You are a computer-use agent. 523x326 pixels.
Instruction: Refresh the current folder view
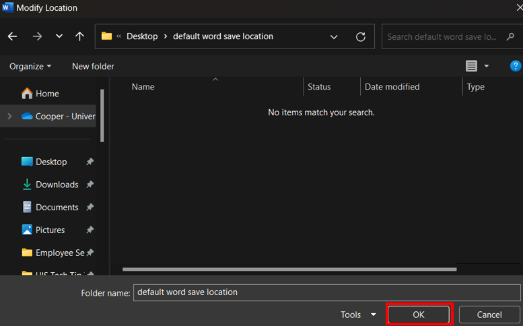[361, 36]
